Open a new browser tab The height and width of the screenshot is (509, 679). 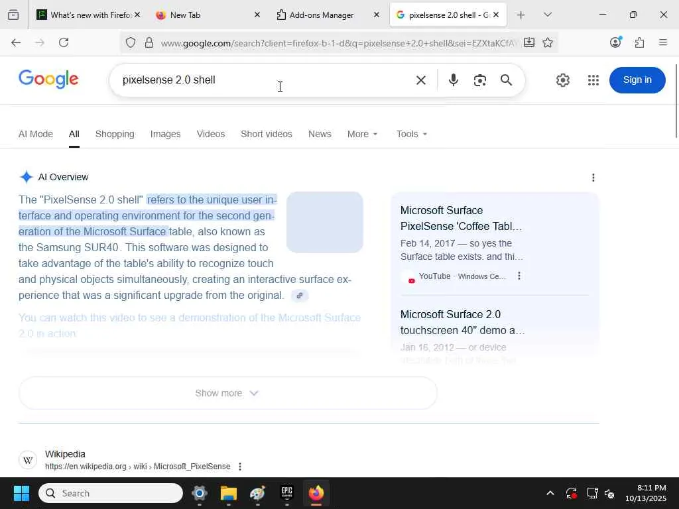tap(521, 15)
